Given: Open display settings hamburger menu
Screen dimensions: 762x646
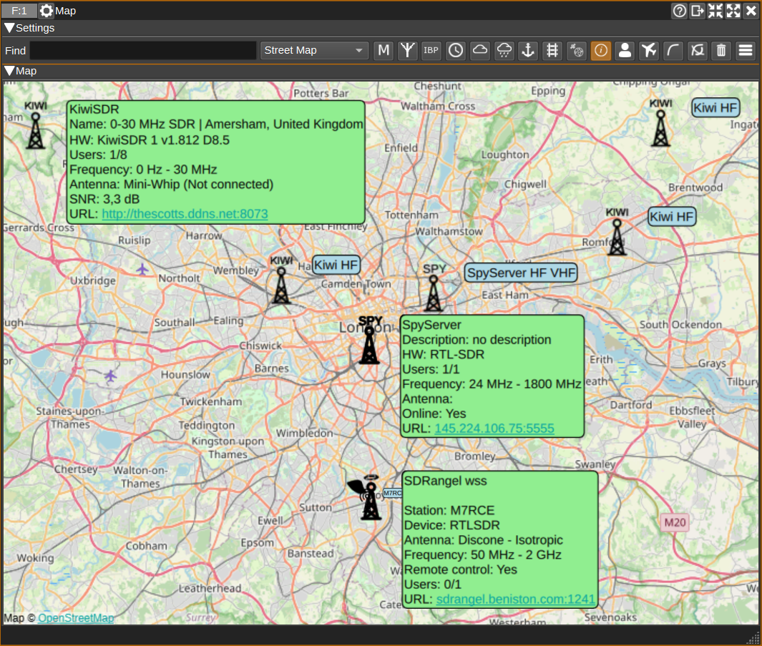Looking at the screenshot, I should pyautogui.click(x=746, y=51).
